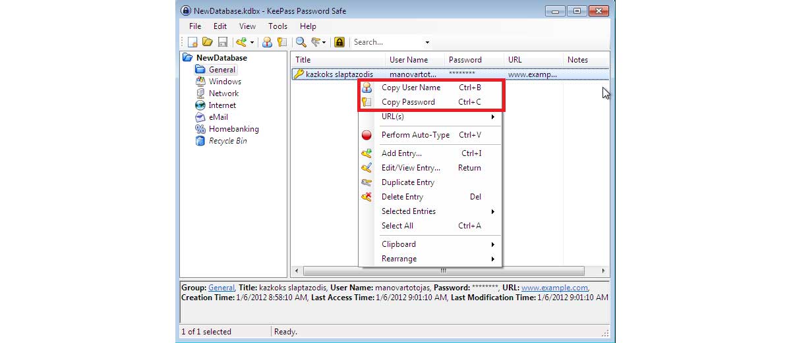Click the Windows group icon
Screen dimensions: 791x343
tap(200, 82)
